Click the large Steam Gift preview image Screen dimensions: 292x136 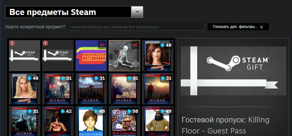(x=233, y=71)
